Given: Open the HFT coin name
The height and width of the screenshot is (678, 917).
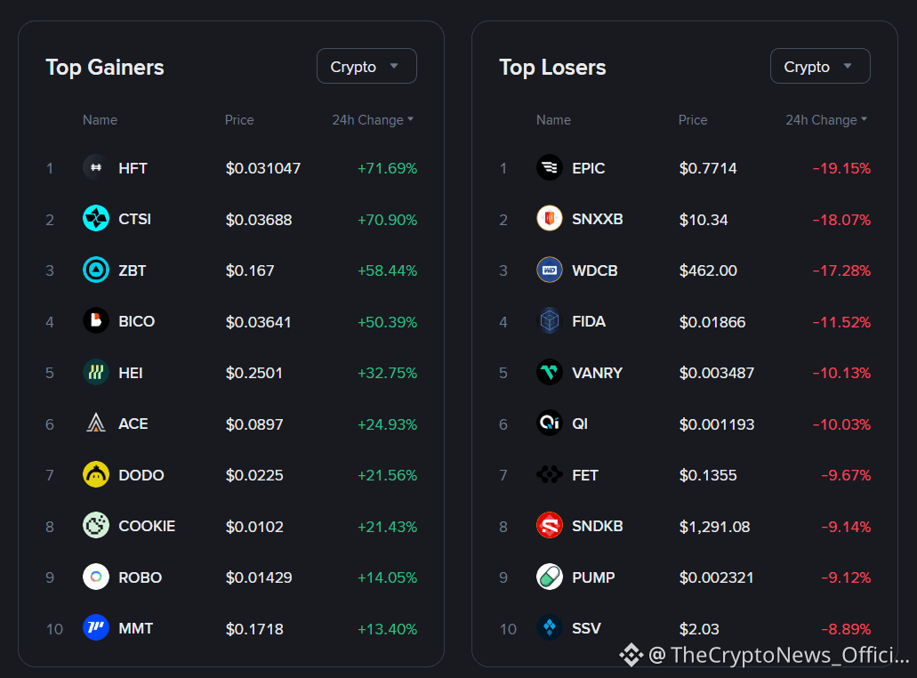Looking at the screenshot, I should [x=133, y=168].
